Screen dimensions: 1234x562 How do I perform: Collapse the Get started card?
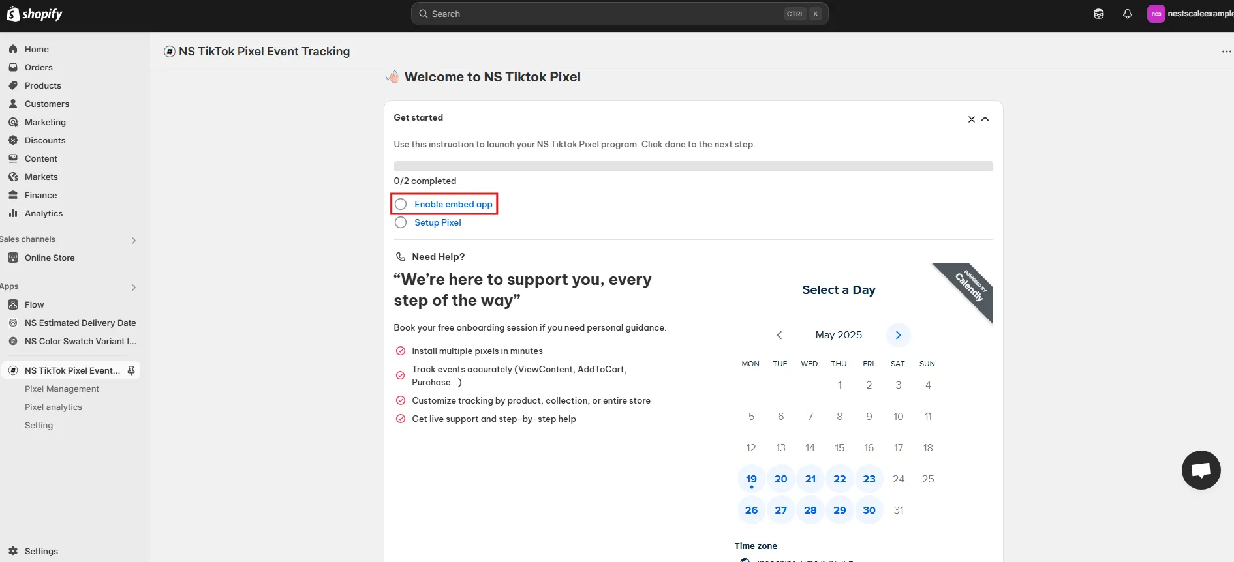[x=985, y=119]
